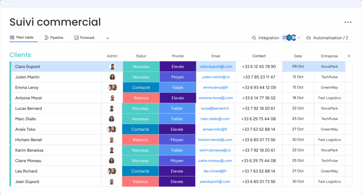This screenshot has height=194, width=362.
Task: Open email link julien.martin@io
Action: pos(216,77)
